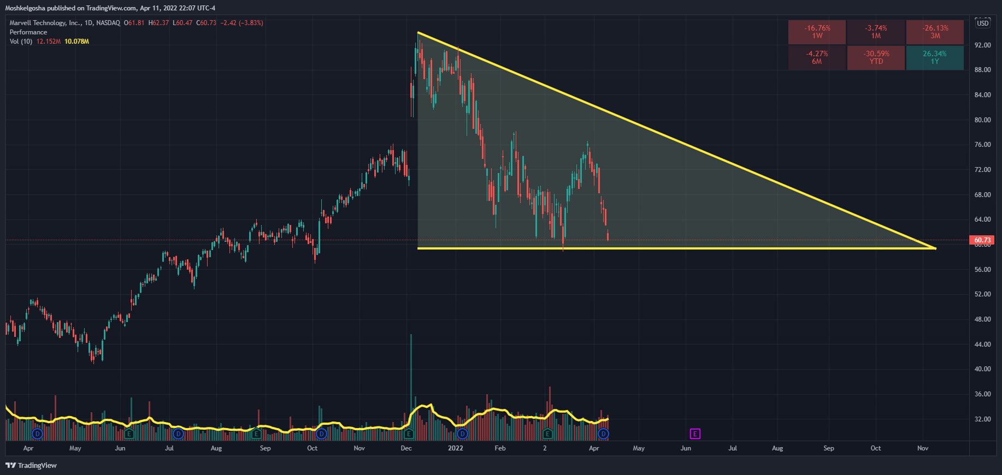Click the purple upcoming earnings marker
The width and height of the screenshot is (1002, 475).
click(695, 434)
